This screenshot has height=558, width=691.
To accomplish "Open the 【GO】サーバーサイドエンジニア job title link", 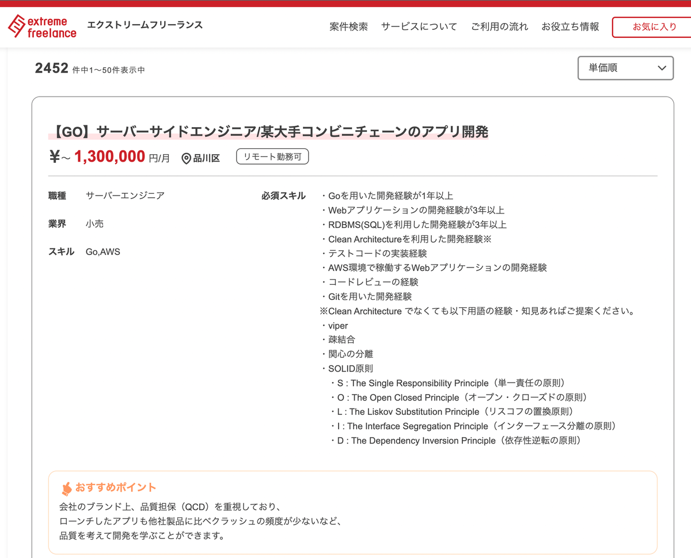I will (x=268, y=132).
